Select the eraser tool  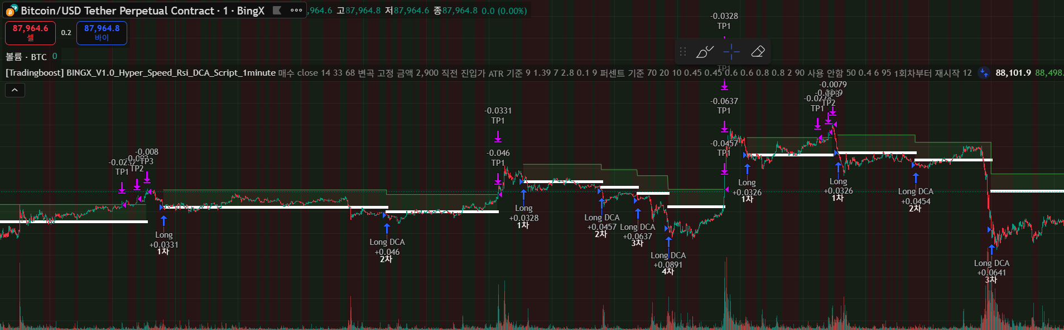(x=758, y=52)
